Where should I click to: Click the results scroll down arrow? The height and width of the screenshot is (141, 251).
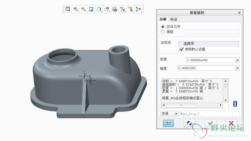(x=225, y=100)
